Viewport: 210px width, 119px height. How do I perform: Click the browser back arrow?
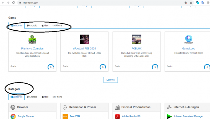coord(3,2)
